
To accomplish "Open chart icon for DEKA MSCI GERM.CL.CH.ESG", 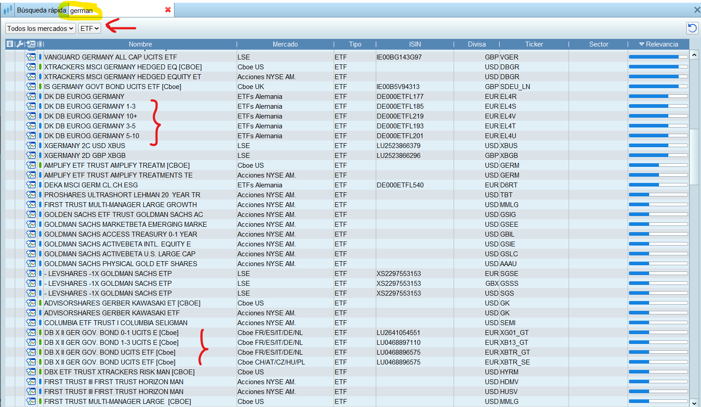I will (31, 185).
